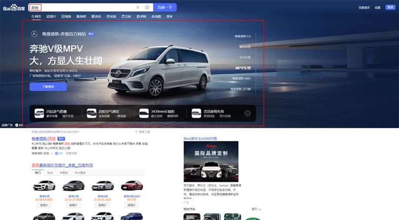Image resolution: width=399 pixels, height=220 pixels.
Task: Open the 文库 tab
Action: tap(126, 16)
